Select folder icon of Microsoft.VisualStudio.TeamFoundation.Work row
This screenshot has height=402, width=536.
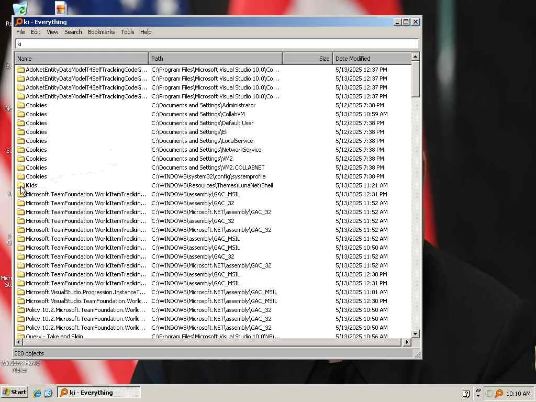21,301
